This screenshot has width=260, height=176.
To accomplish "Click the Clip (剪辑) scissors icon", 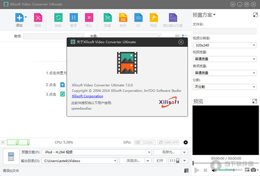I will pos(107,18).
